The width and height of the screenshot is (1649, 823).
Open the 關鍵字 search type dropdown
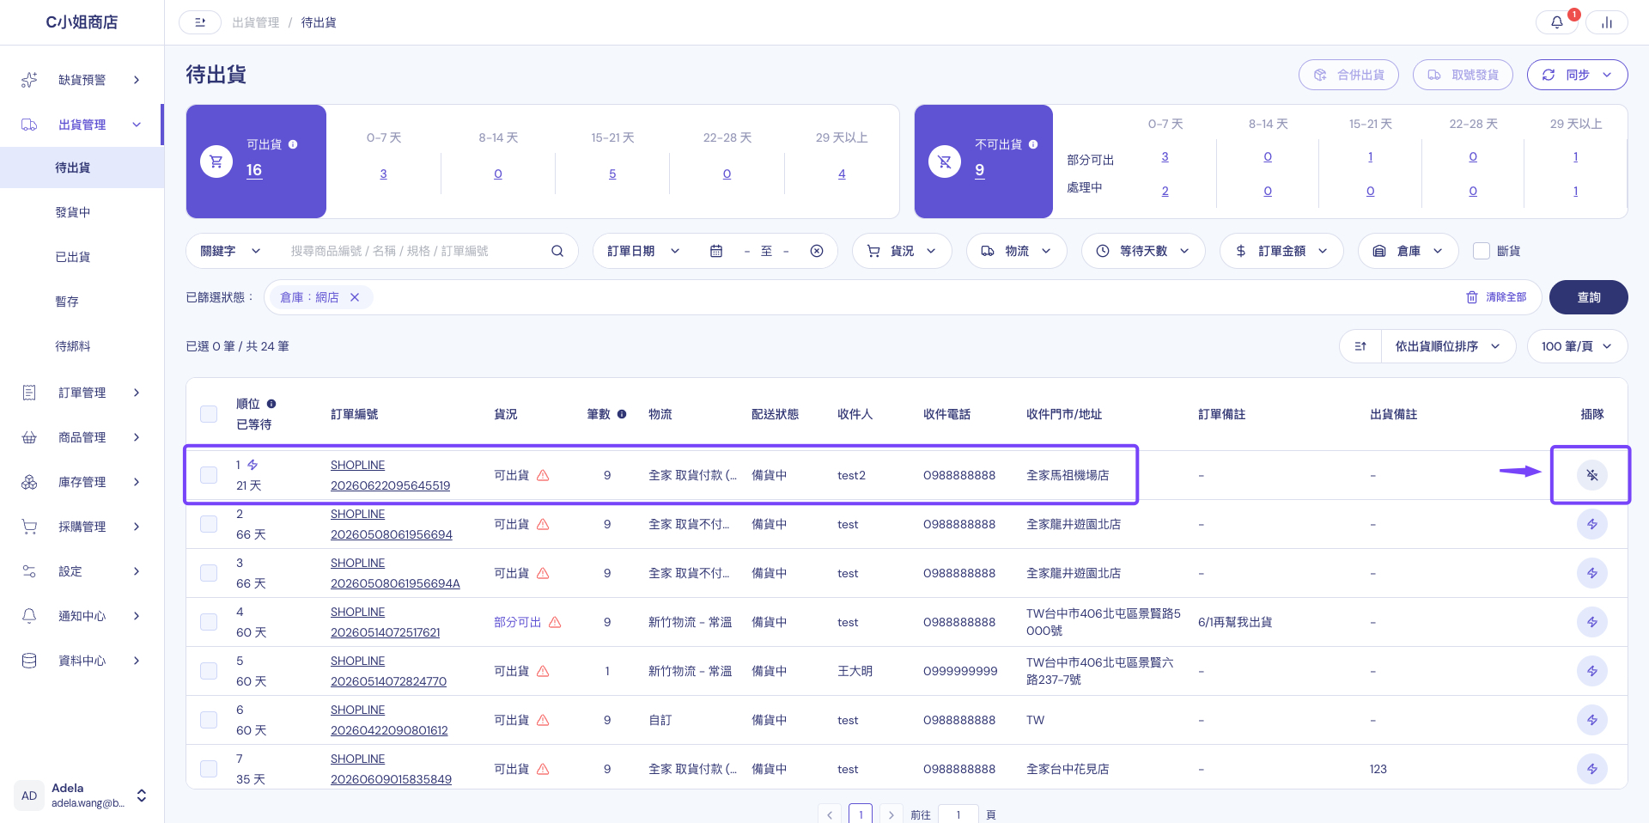(x=230, y=251)
